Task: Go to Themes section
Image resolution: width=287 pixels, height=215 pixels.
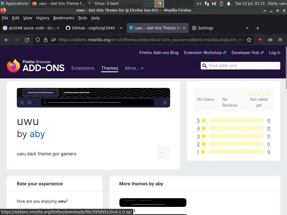Action: click(x=110, y=68)
